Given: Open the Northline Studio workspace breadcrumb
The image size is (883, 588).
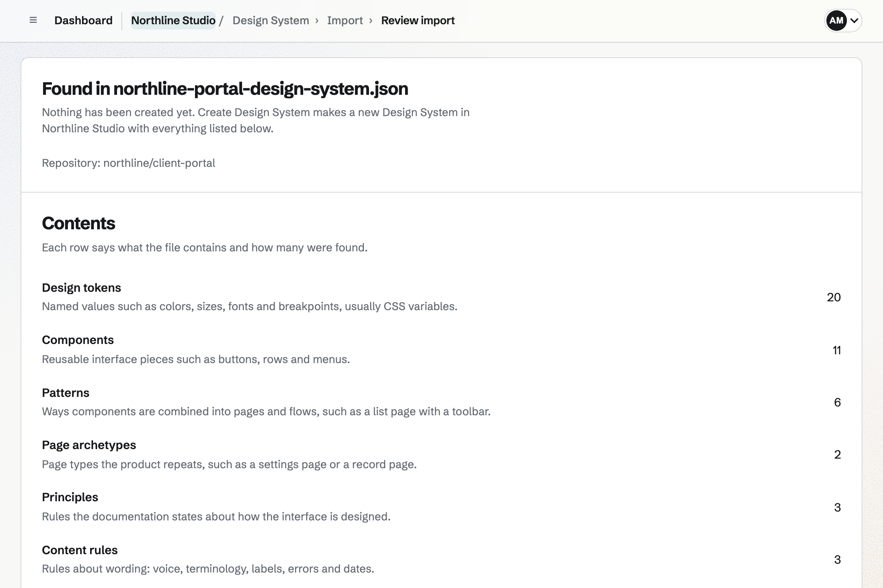Looking at the screenshot, I should [173, 20].
